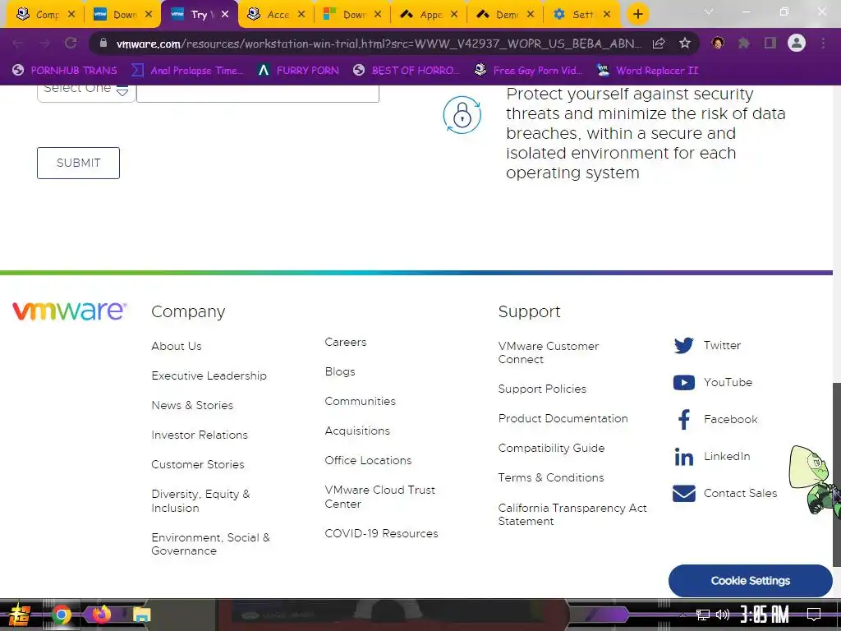Open the volume speaker tray icon
This screenshot has width=841, height=631.
tap(723, 615)
